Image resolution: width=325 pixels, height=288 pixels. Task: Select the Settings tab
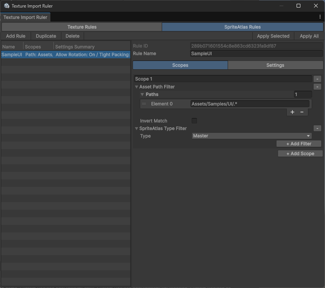tap(275, 65)
